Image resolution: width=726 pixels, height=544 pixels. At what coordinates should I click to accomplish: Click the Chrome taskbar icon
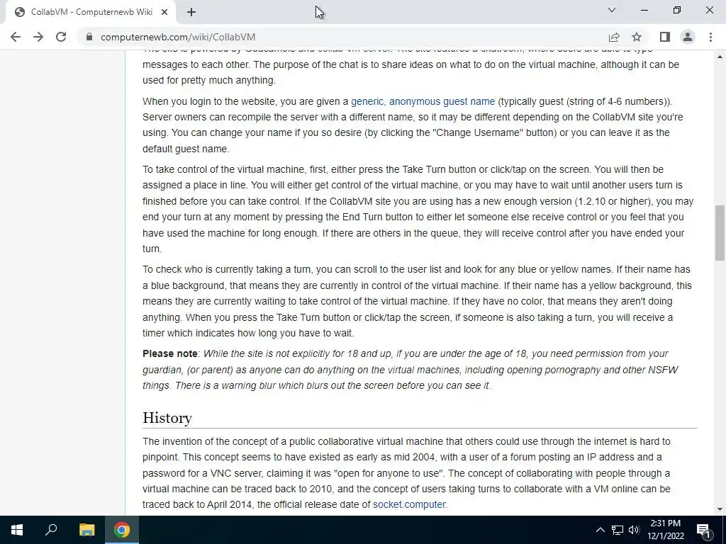[x=122, y=530]
